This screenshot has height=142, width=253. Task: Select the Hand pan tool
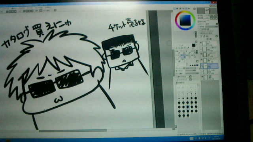click(185, 48)
